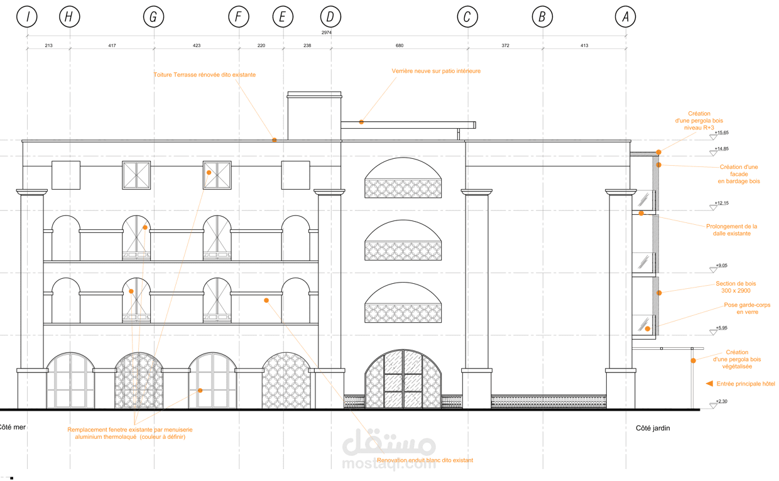Click the 'Prolongement de la dalle existante' note
The width and height of the screenshot is (779, 481).
click(x=732, y=230)
